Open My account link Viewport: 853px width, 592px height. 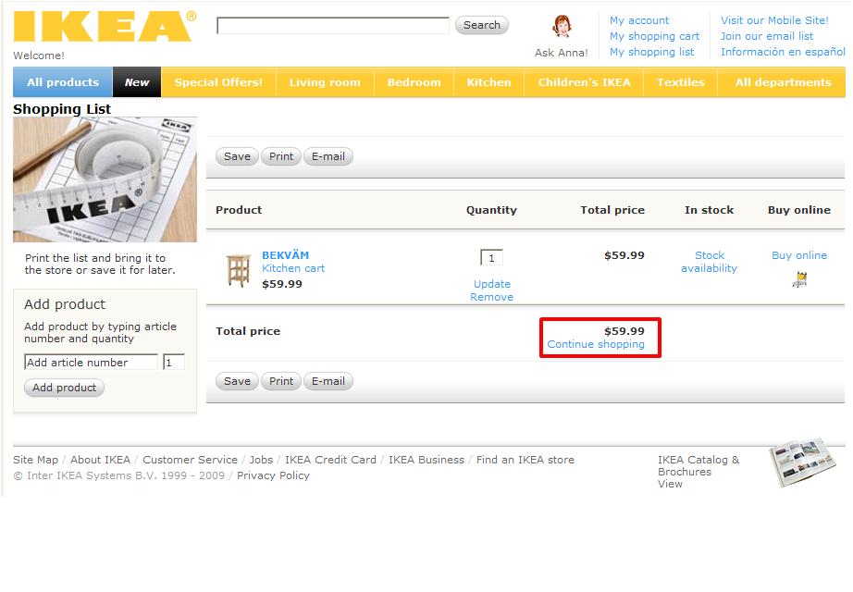pyautogui.click(x=639, y=20)
